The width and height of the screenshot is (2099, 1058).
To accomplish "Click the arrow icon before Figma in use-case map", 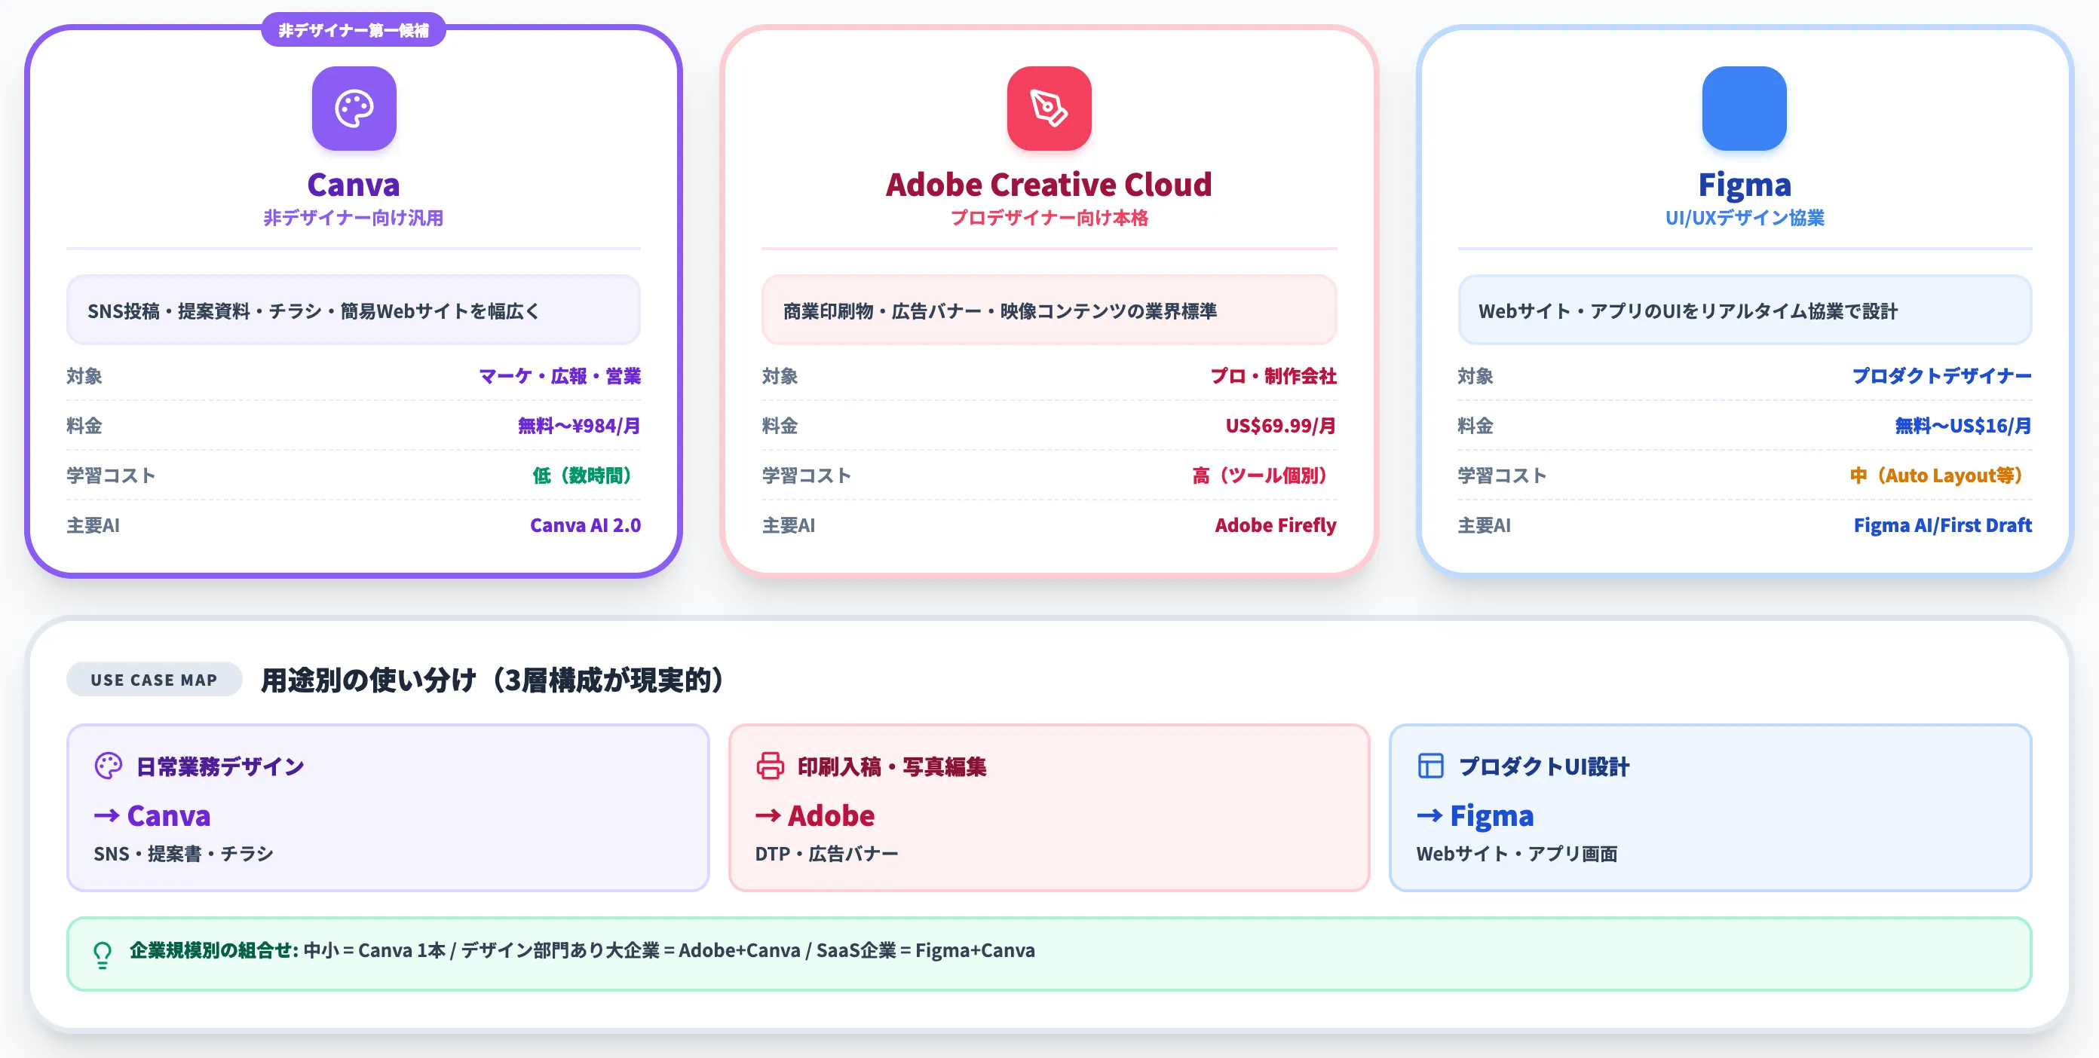I will tap(1430, 815).
